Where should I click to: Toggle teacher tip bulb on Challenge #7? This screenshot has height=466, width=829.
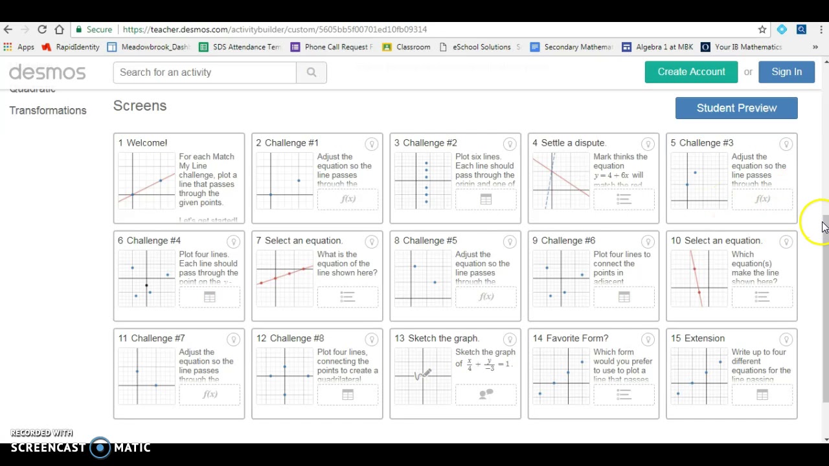click(x=233, y=339)
